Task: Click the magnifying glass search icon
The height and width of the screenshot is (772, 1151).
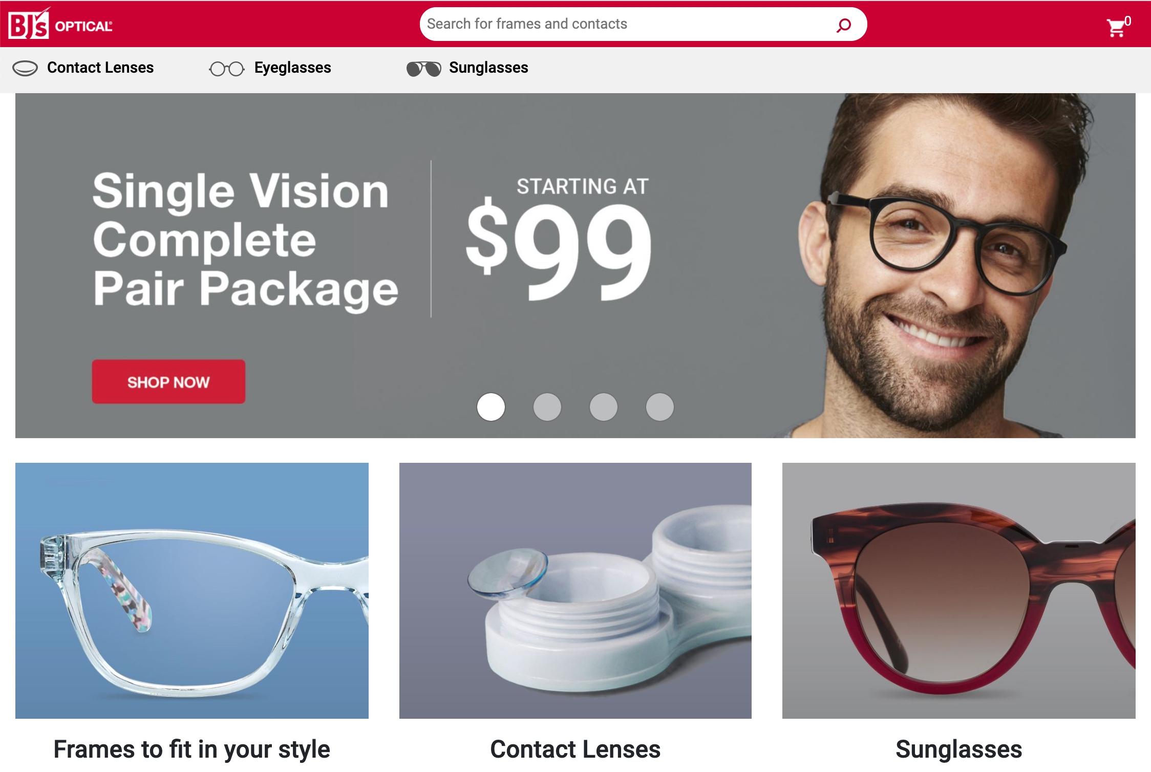Action: [843, 25]
